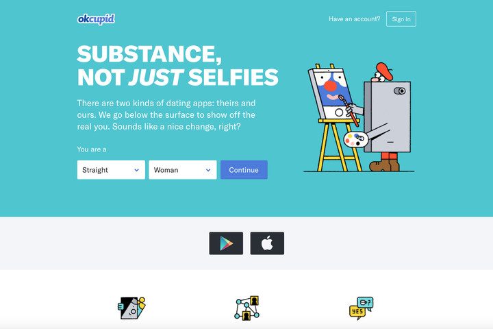The image size is (493, 329).
Task: Expand chevron arrow next to Woman
Action: (x=208, y=170)
